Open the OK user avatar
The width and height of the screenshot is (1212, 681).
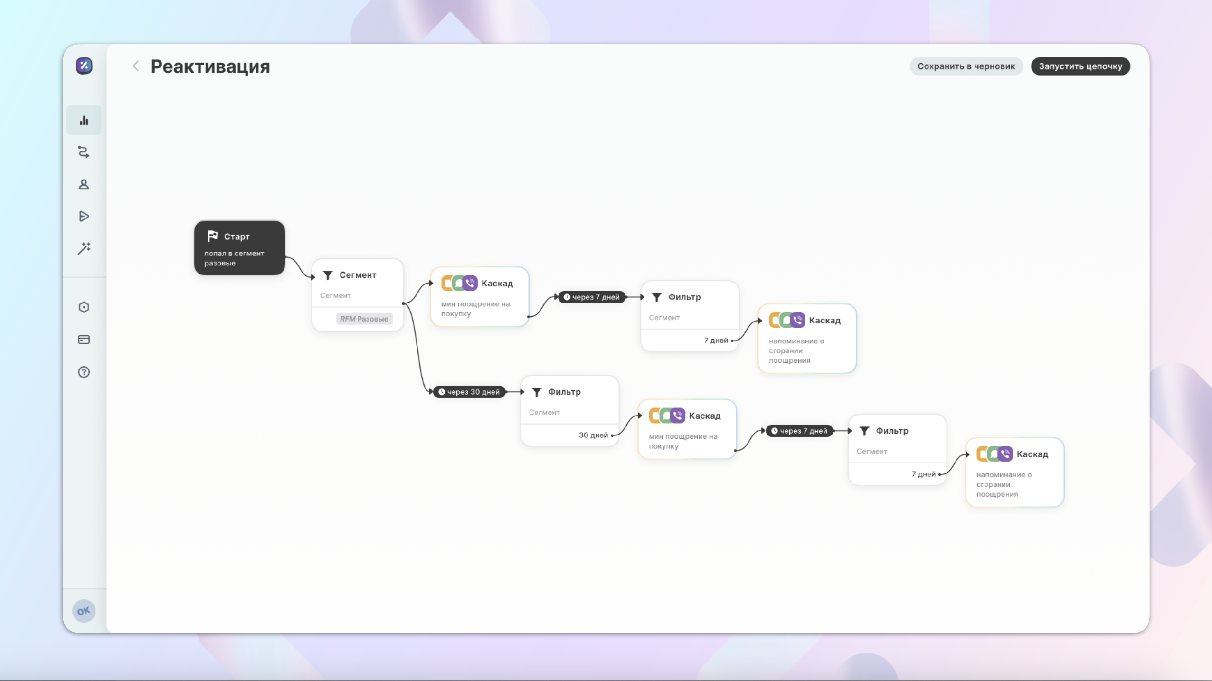[84, 611]
